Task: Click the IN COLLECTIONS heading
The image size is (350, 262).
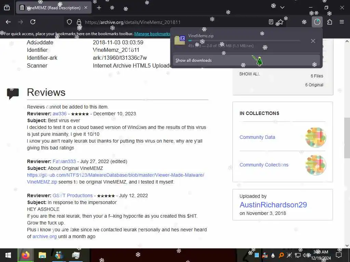Action: [259, 113]
